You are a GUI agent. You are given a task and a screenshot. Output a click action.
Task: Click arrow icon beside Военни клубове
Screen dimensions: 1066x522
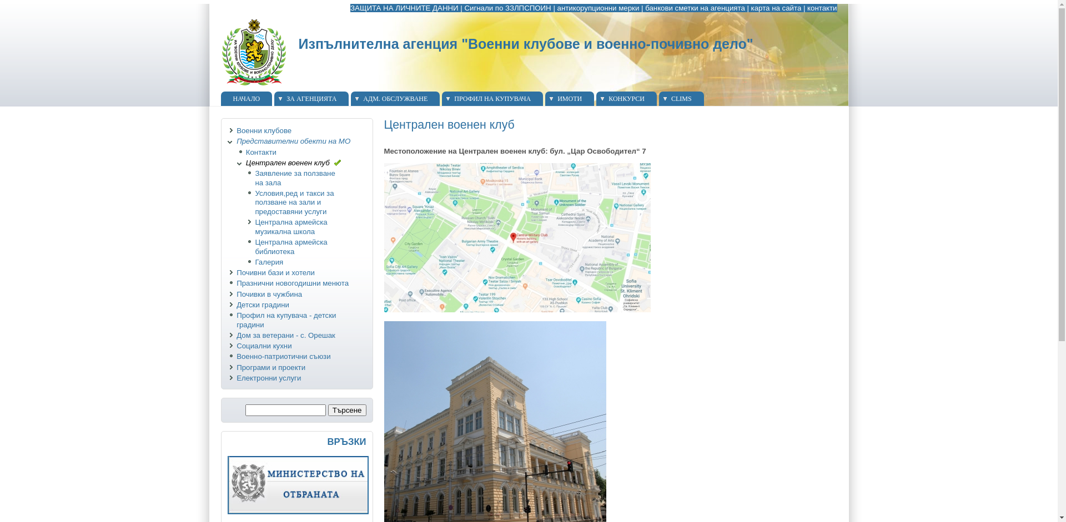tap(232, 130)
